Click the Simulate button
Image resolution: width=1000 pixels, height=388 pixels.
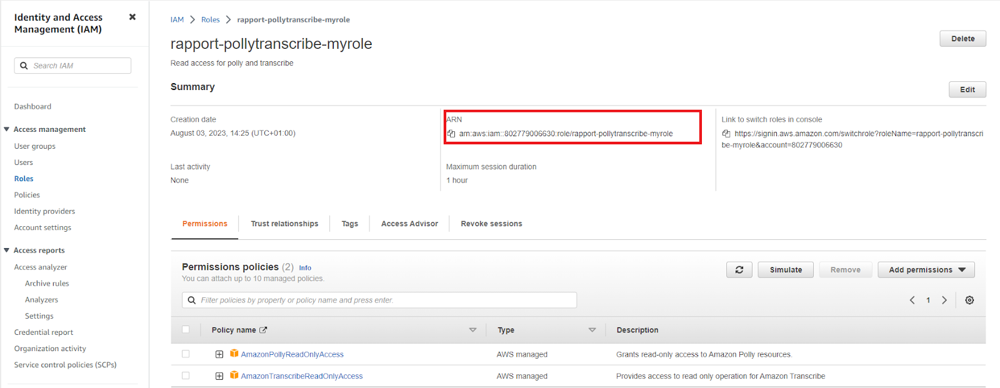point(786,270)
